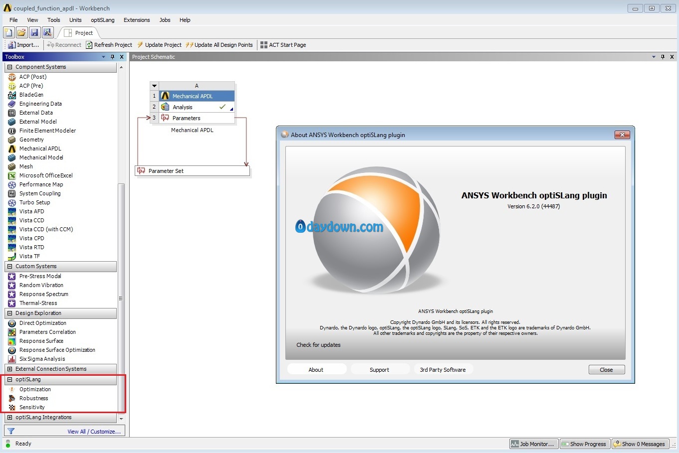Click the Close button in About dialog

click(607, 370)
